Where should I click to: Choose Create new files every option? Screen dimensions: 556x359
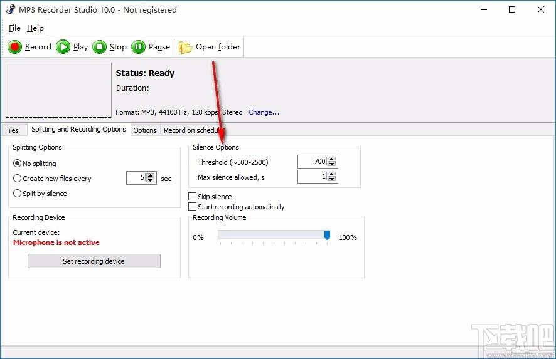(17, 179)
